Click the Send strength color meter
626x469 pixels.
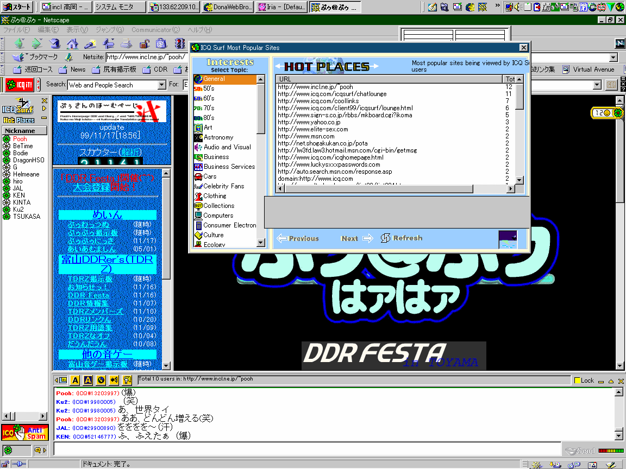(611, 451)
